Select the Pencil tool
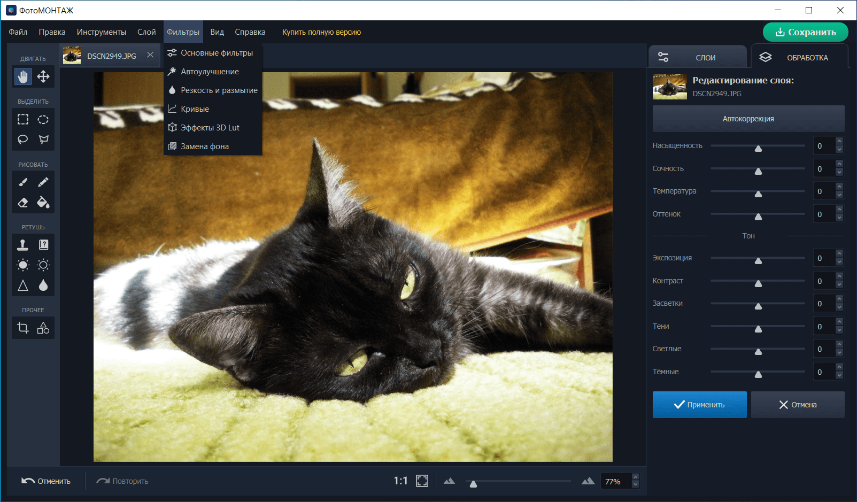The image size is (857, 502). tap(43, 182)
